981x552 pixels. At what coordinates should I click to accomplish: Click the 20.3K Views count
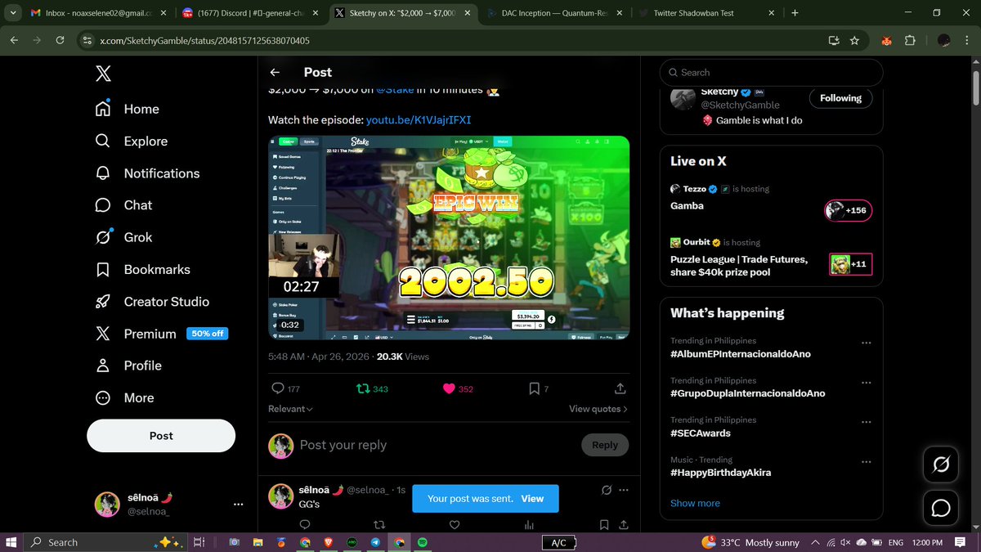[x=402, y=357]
